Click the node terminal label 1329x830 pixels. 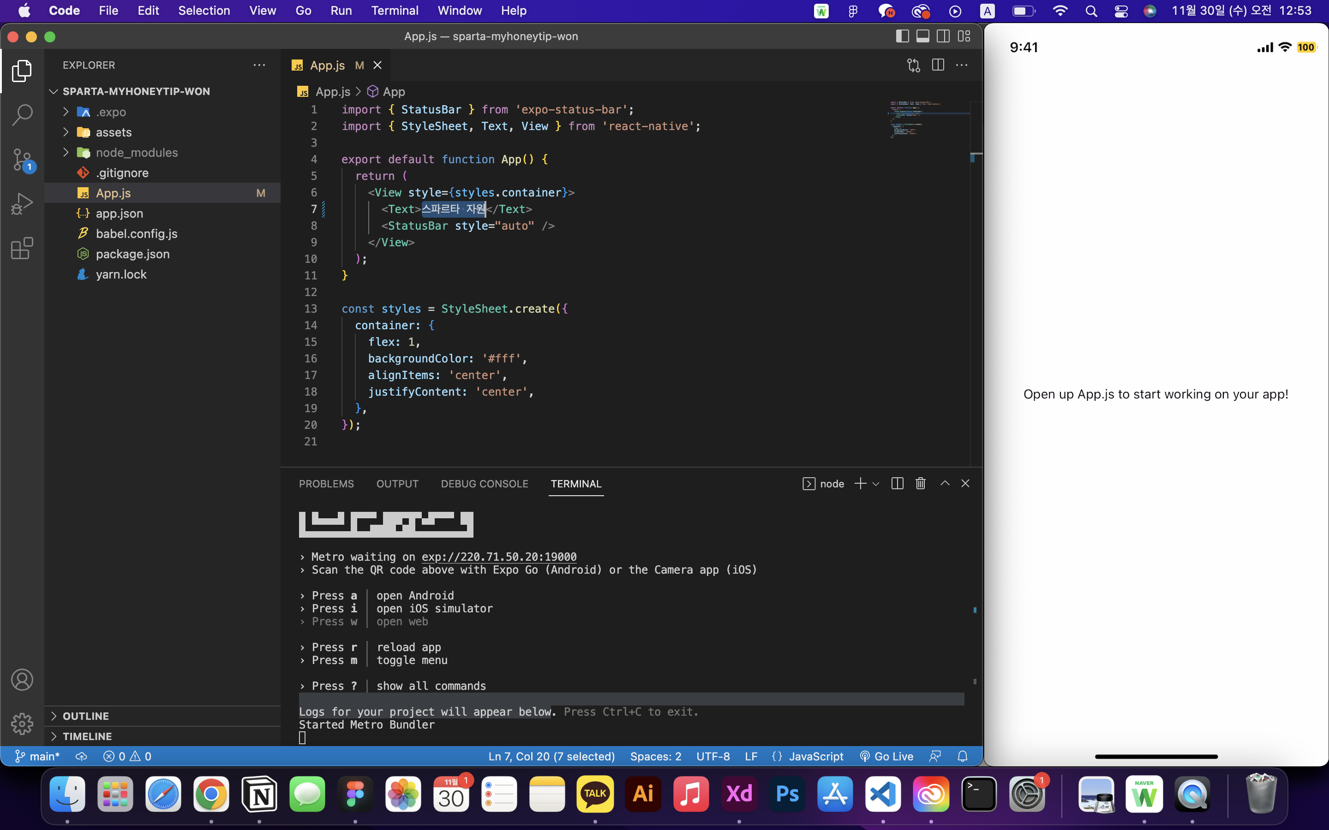(x=824, y=484)
